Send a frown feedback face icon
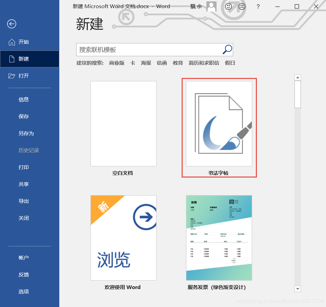Screen dimensions: 326x307 pyautogui.click(x=242, y=6)
